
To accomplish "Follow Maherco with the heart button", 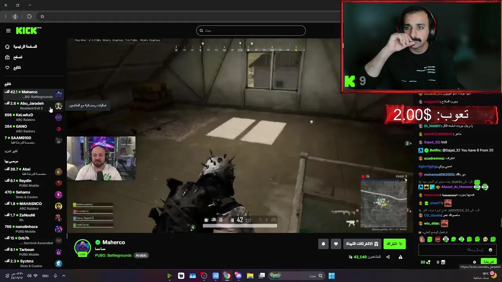I will tap(336, 244).
